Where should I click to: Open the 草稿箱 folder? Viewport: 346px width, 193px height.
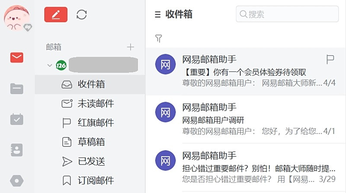(90, 142)
